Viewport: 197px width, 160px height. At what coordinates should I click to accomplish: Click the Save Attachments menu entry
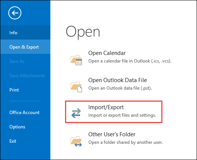(x=25, y=76)
